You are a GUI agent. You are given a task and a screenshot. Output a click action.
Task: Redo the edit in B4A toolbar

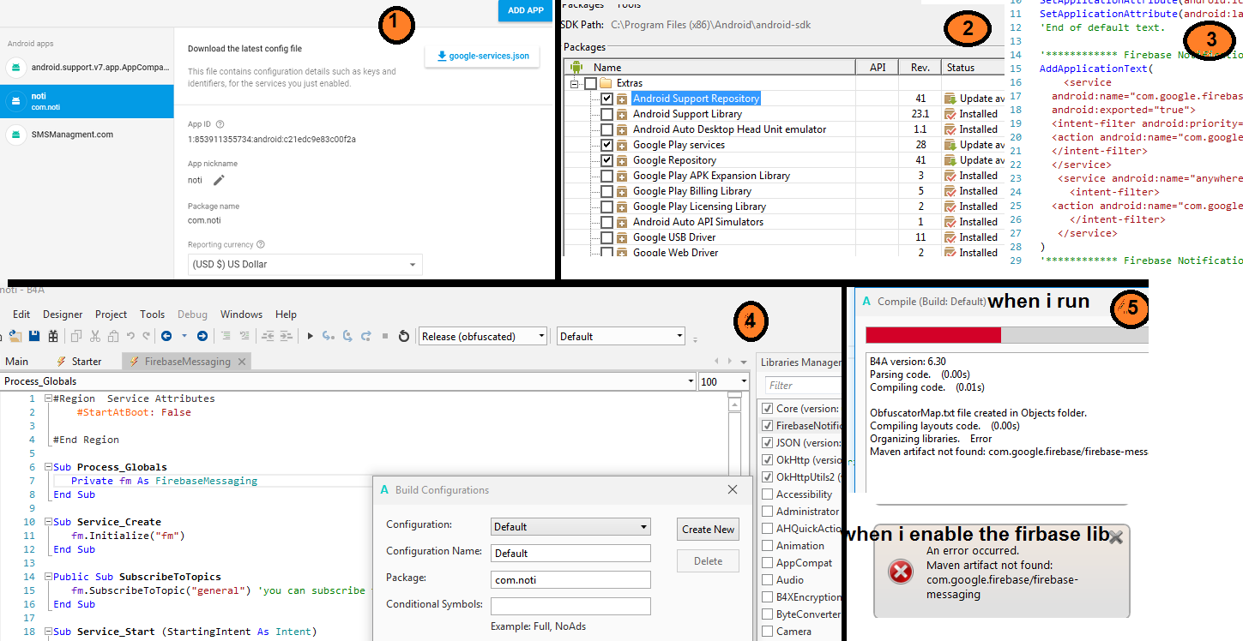tap(144, 336)
